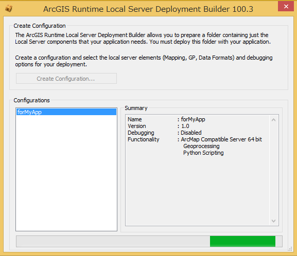Click the Python Scripting entry in Summary

pos(203,153)
